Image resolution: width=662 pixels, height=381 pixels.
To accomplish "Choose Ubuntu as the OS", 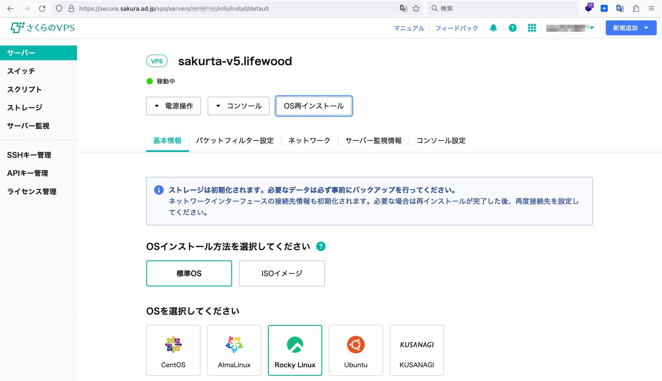I will 355,350.
